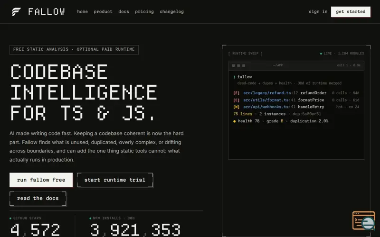Image resolution: width=380 pixels, height=237 pixels.
Task: Click the Fallow logo icon
Action: (17, 11)
